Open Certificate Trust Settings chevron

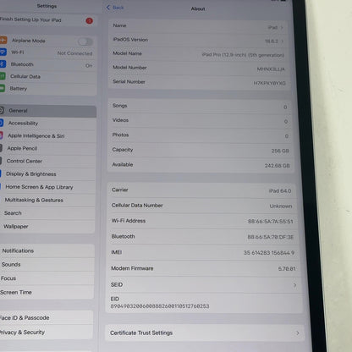[x=298, y=333]
